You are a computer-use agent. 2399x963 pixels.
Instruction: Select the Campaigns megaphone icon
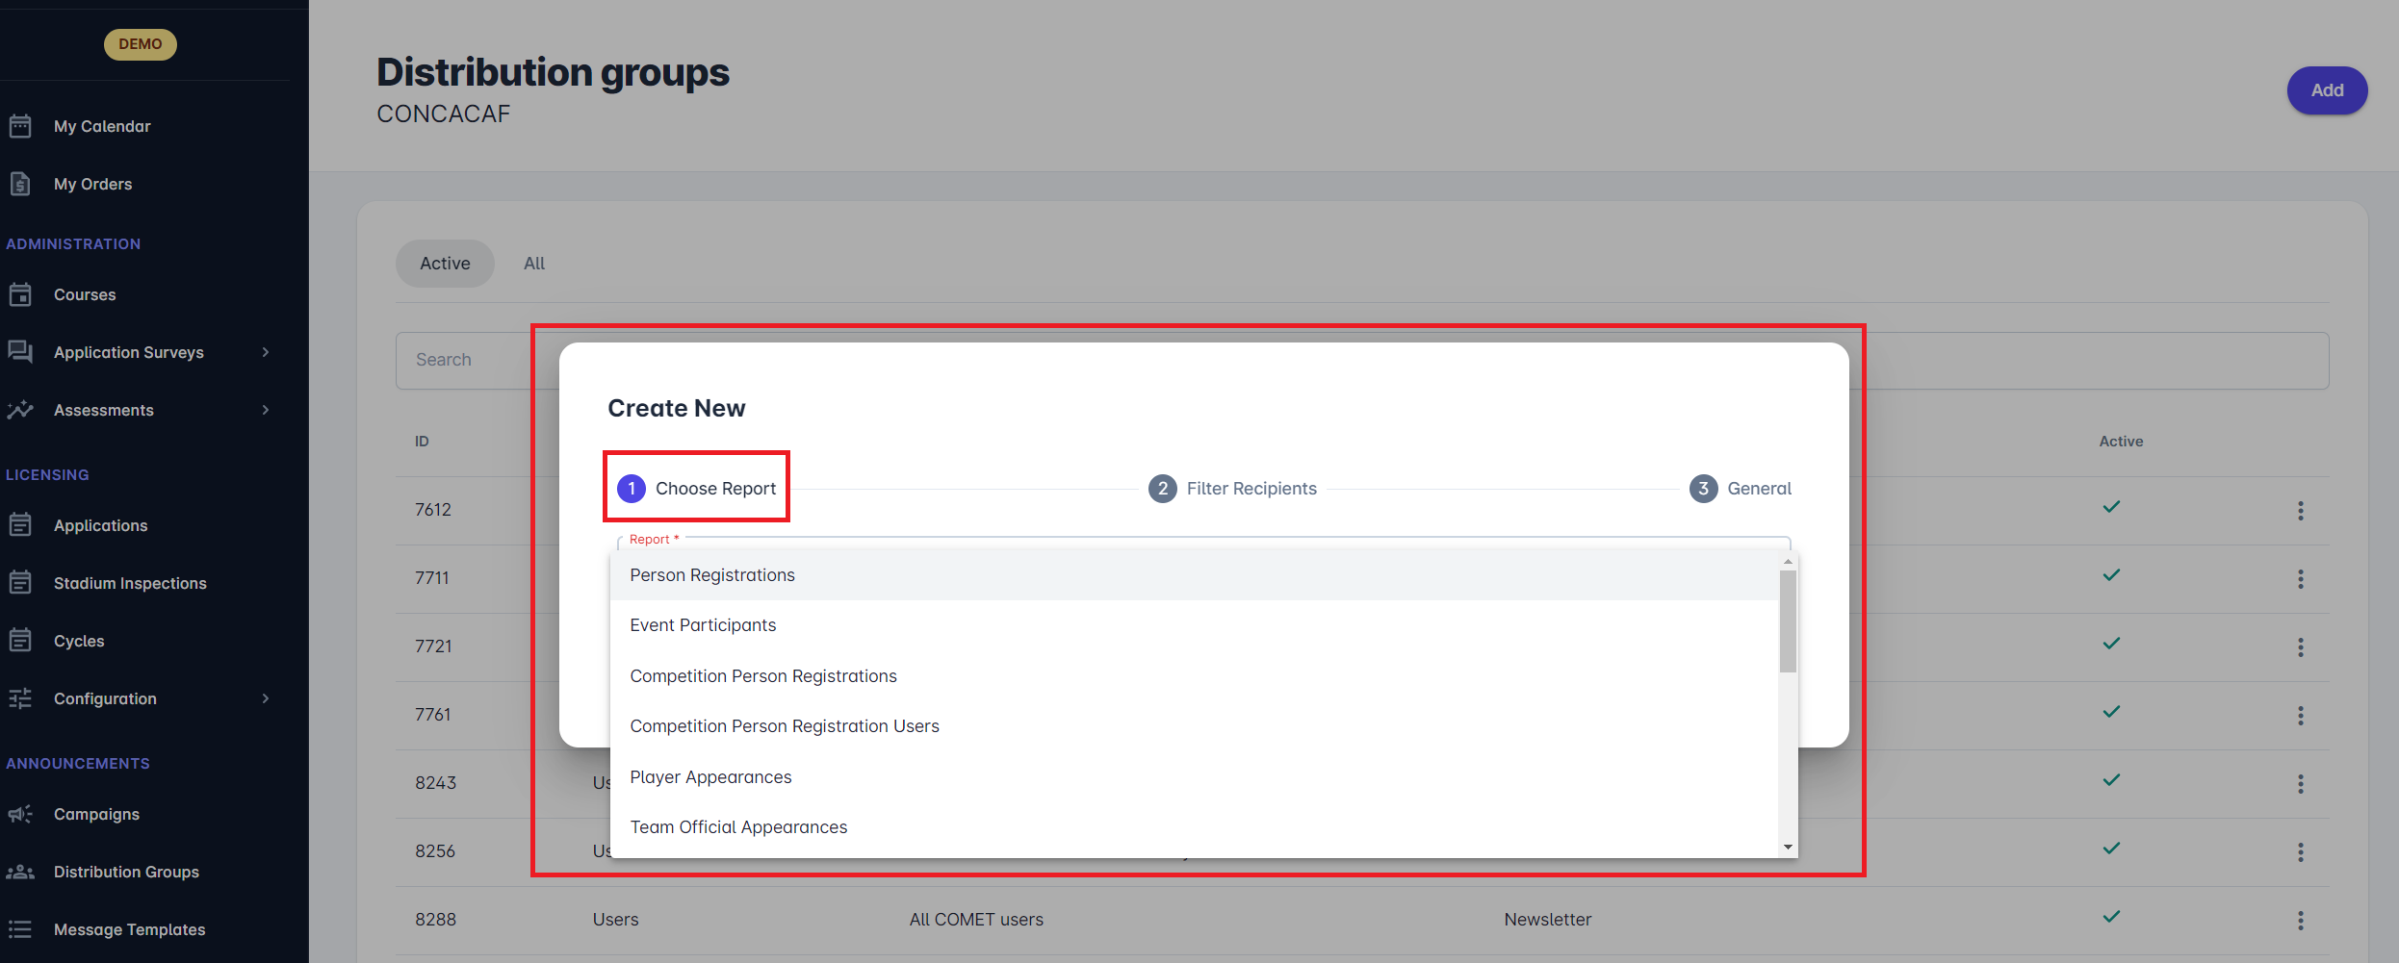click(20, 814)
